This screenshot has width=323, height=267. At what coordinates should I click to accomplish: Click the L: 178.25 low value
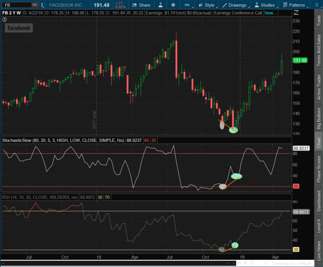95,13
